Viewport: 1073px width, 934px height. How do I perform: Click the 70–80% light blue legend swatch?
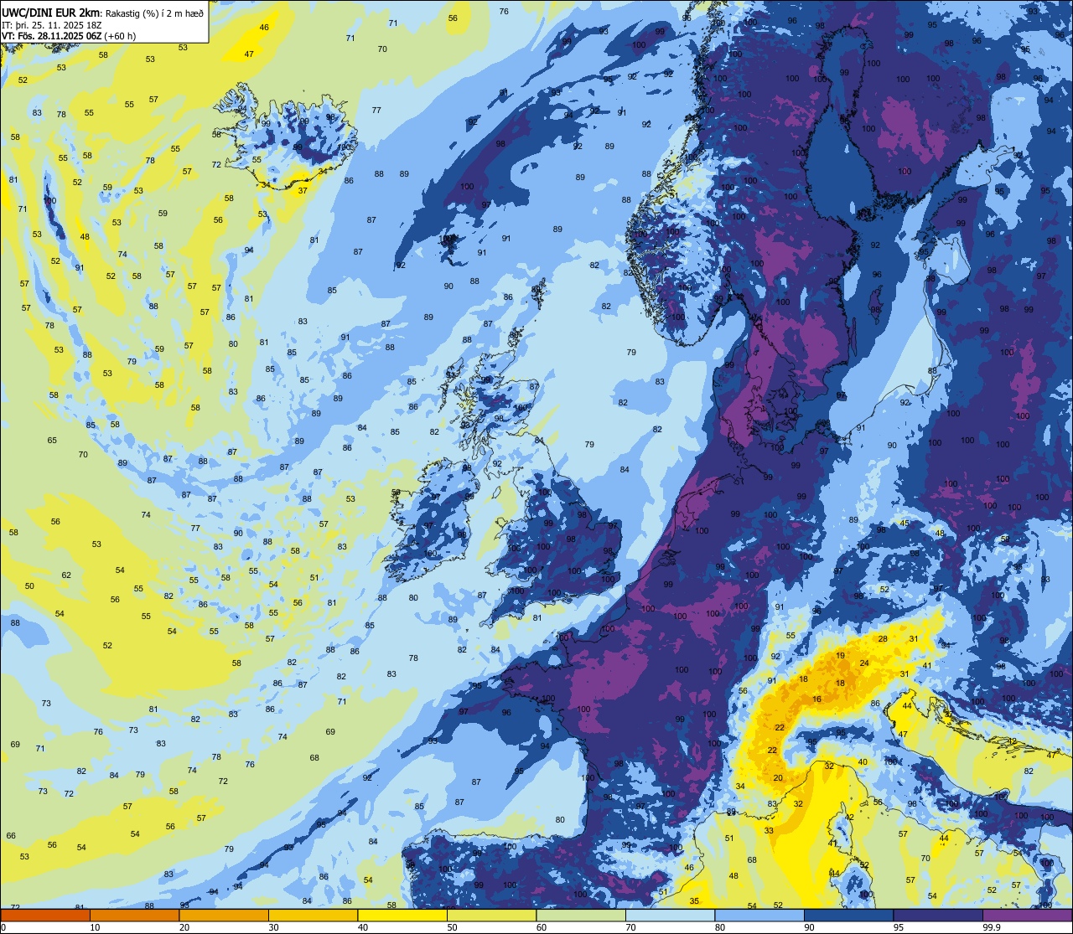(670, 915)
